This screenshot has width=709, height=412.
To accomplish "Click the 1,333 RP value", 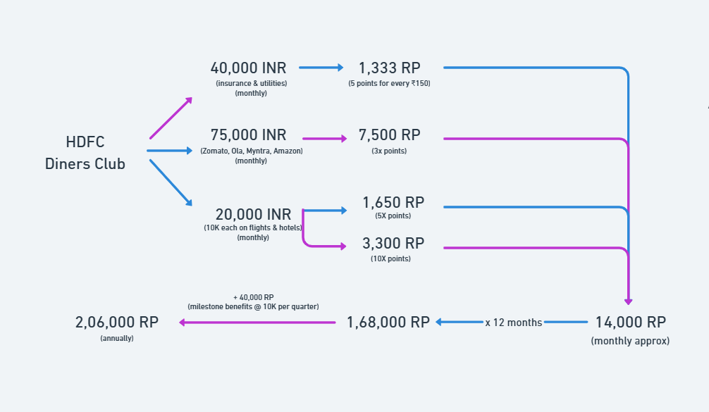I will (389, 68).
